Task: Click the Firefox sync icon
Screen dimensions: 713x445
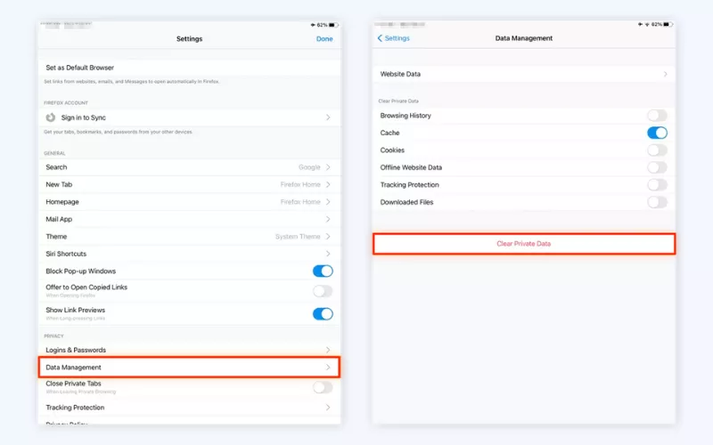Action: click(51, 117)
